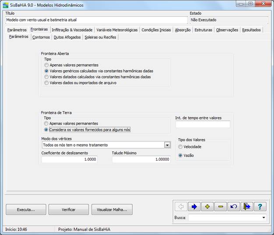Click the Executa... button
Screen dimensions: 274x235
pyautogui.click(x=26, y=210)
